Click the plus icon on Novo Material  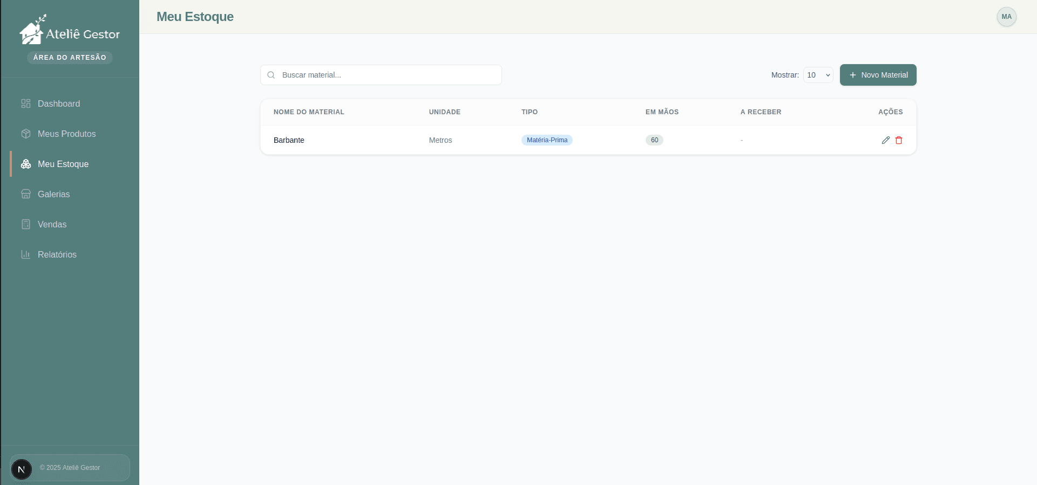[852, 75]
